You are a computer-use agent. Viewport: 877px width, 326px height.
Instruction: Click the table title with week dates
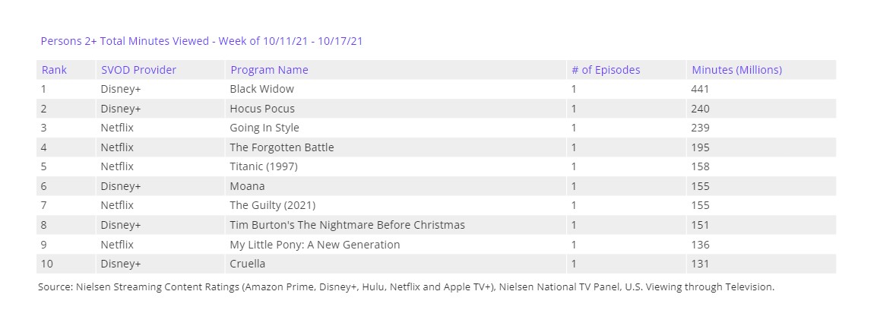click(201, 41)
